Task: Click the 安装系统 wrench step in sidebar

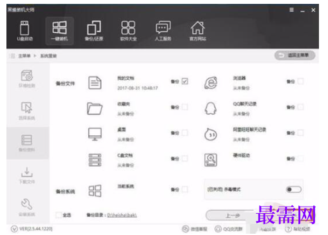Action: tap(27, 207)
